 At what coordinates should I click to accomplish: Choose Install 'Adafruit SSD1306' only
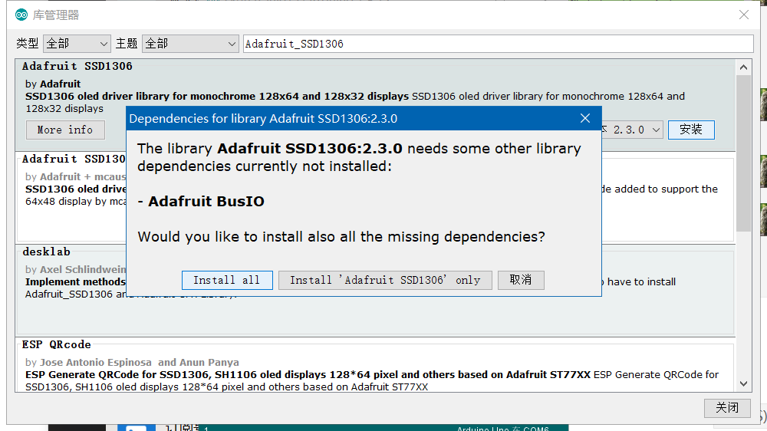385,281
